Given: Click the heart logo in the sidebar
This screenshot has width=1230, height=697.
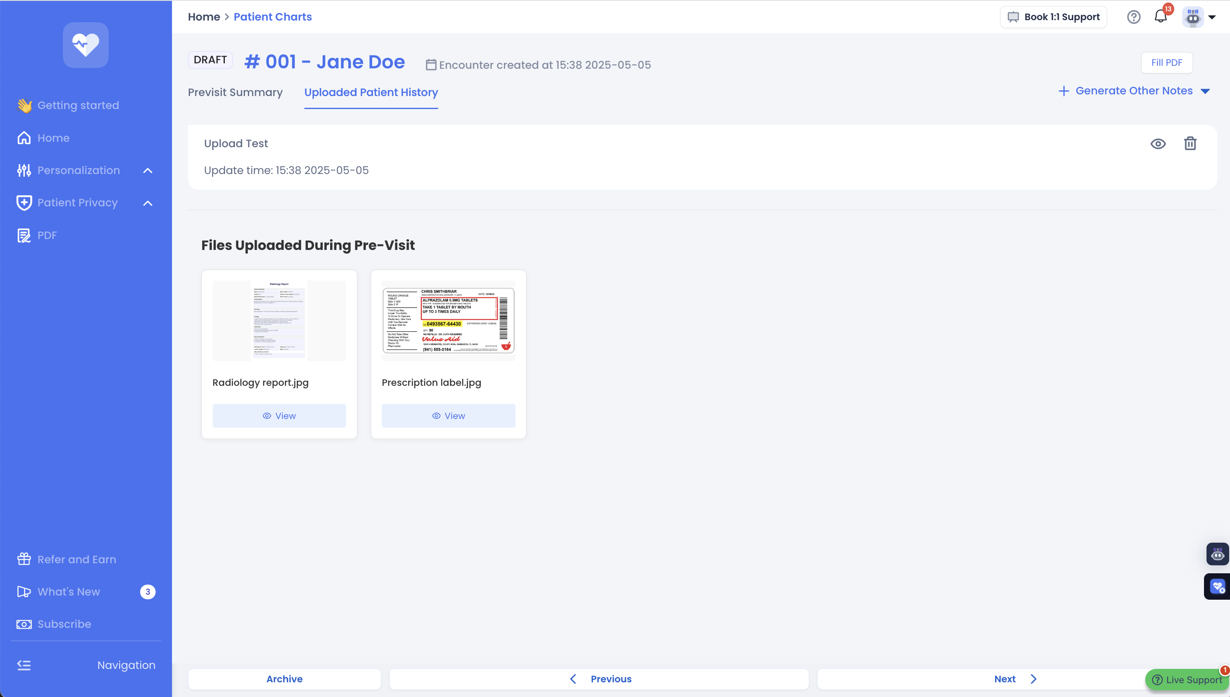Looking at the screenshot, I should click(x=85, y=45).
